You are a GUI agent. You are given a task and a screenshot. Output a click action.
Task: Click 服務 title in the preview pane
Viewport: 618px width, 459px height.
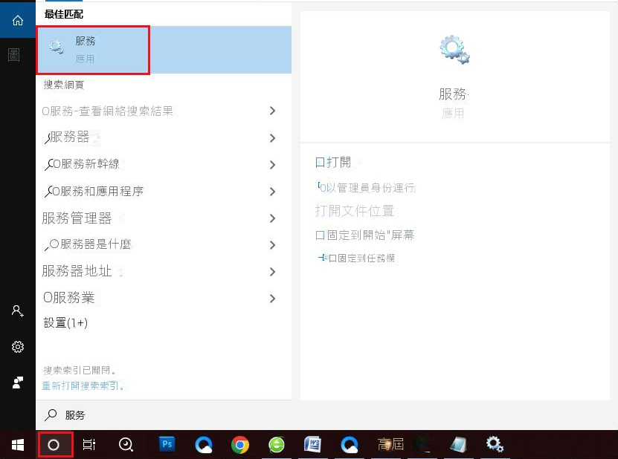pyautogui.click(x=453, y=94)
